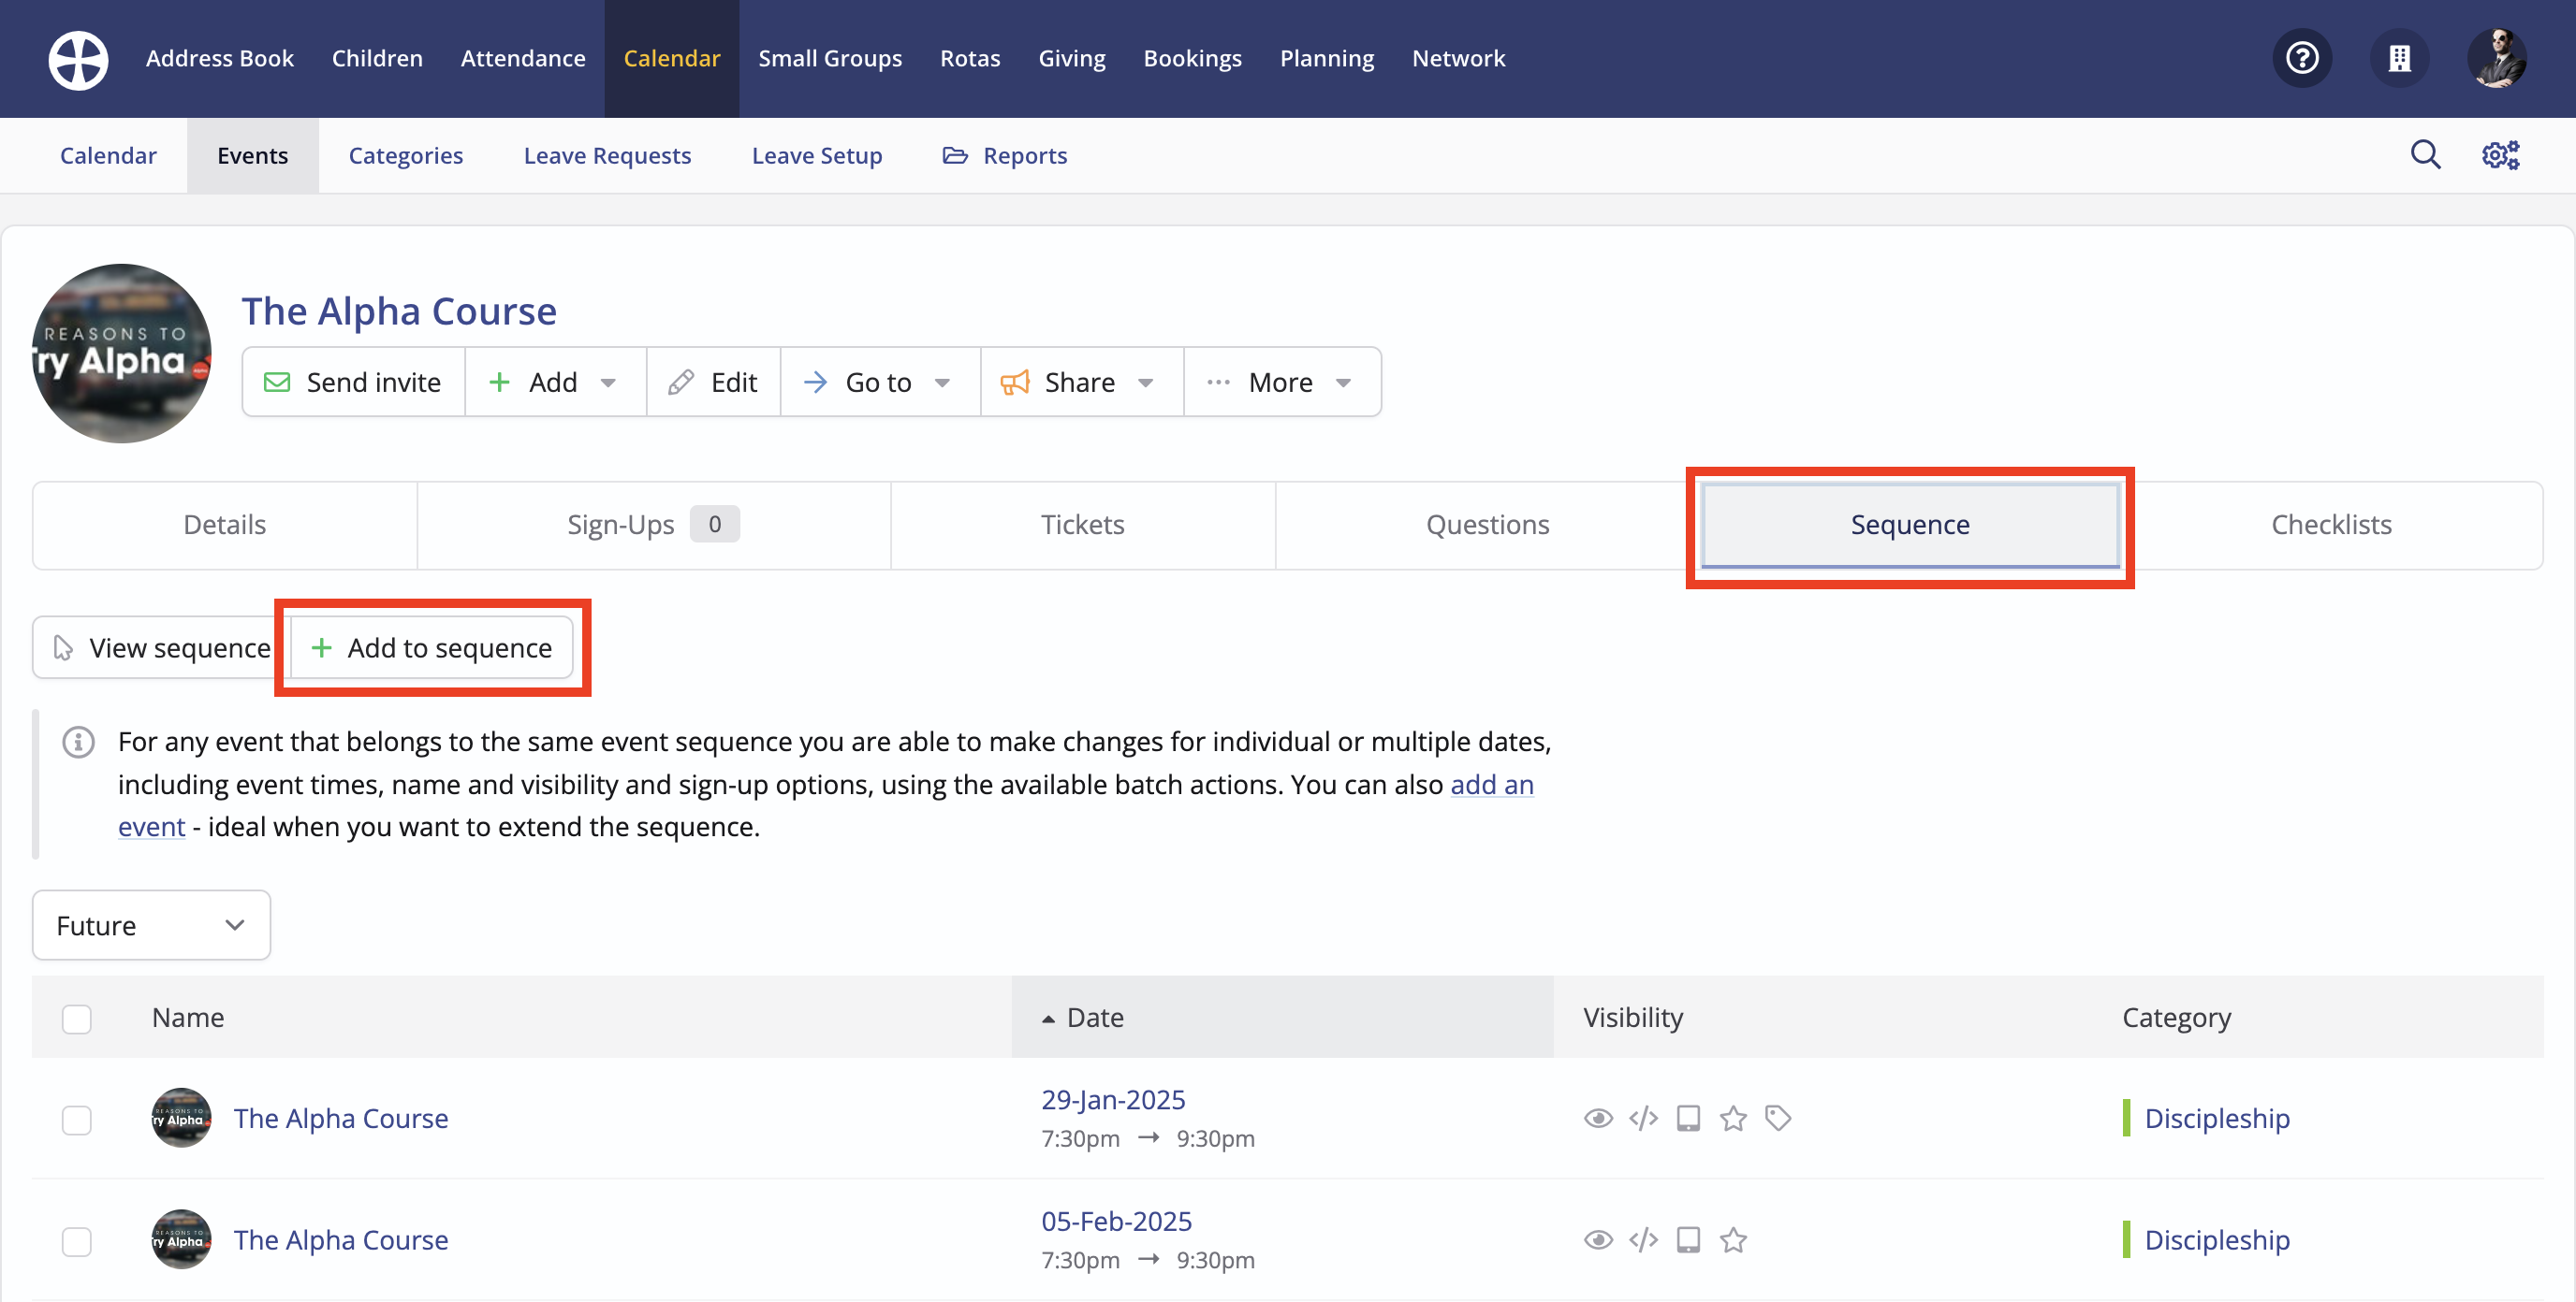The width and height of the screenshot is (2576, 1302).
Task: Click the tag icon for 29-Jan-2025
Action: point(1777,1117)
